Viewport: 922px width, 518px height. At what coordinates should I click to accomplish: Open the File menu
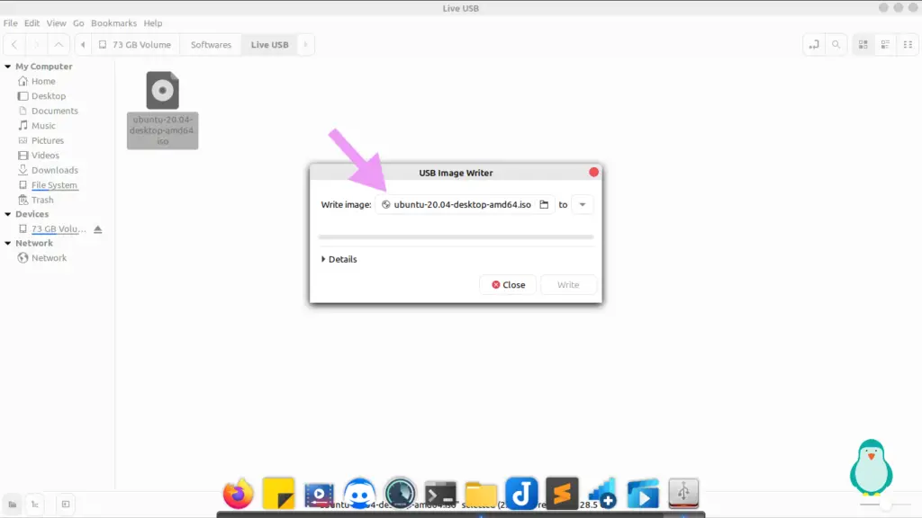[11, 23]
